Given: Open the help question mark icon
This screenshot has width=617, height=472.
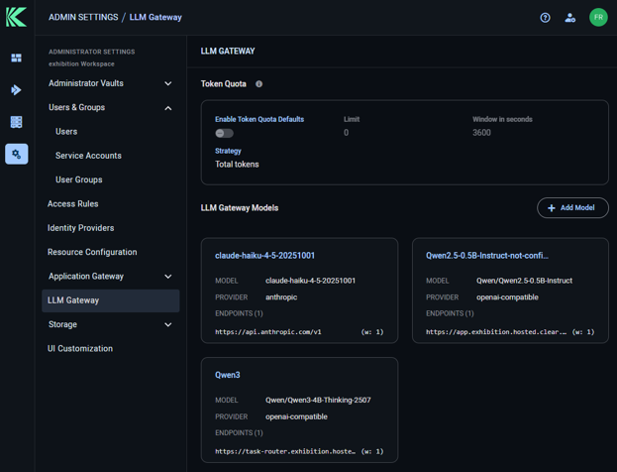Looking at the screenshot, I should point(545,17).
